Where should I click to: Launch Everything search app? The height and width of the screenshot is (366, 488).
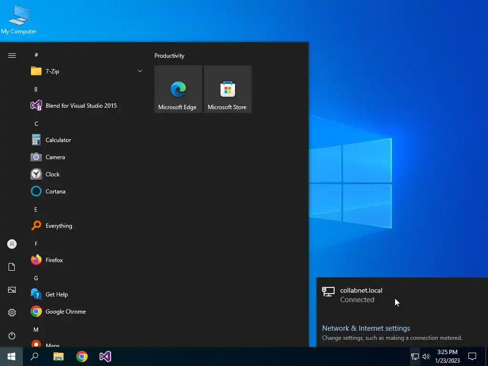click(x=87, y=225)
